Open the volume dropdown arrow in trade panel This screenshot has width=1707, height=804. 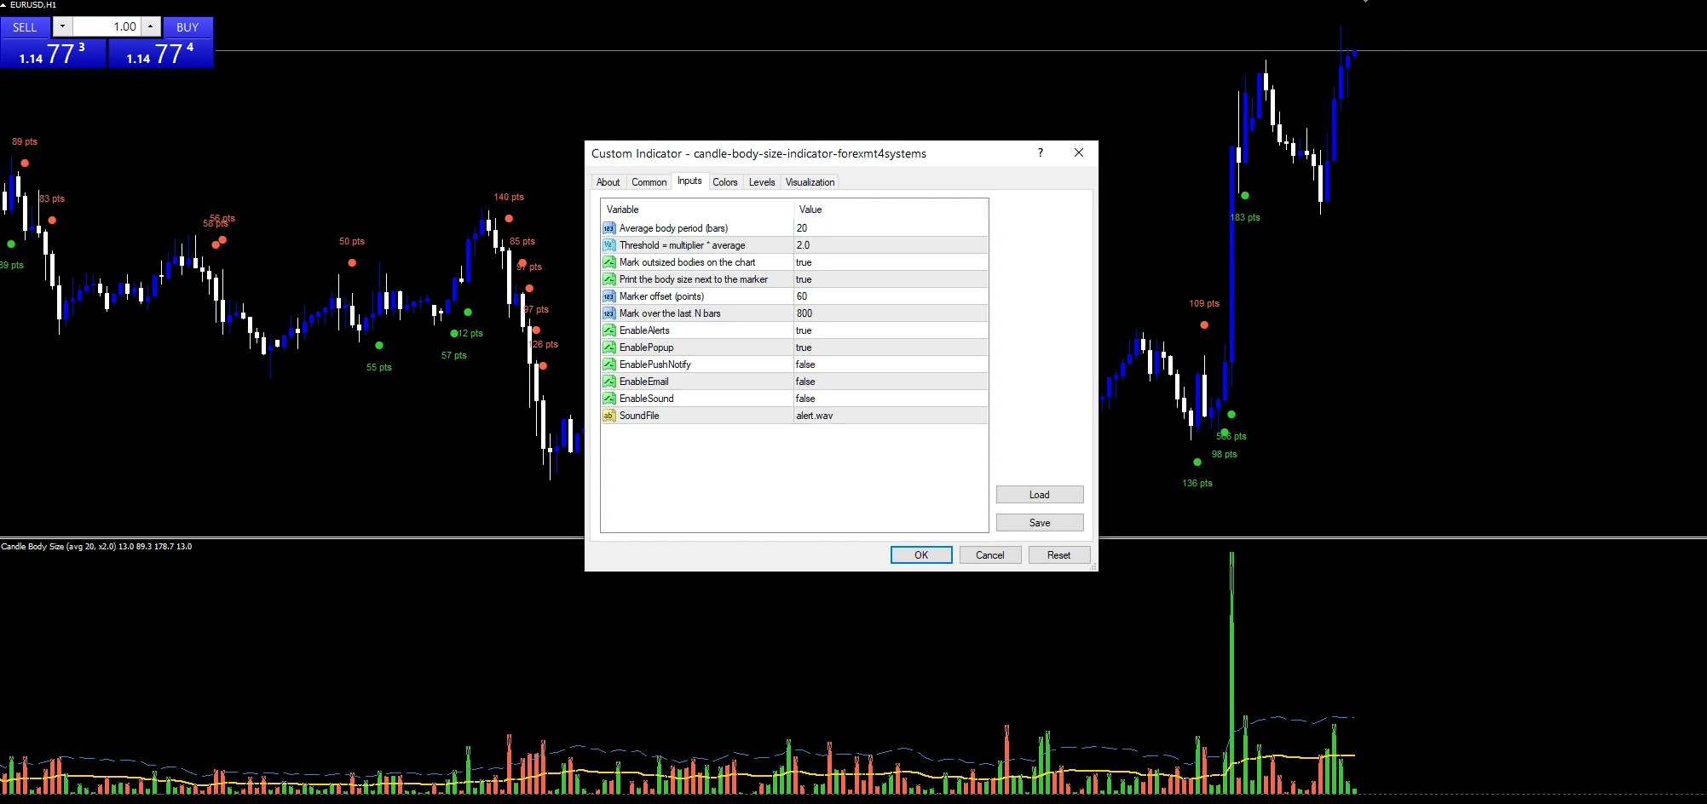tap(63, 26)
